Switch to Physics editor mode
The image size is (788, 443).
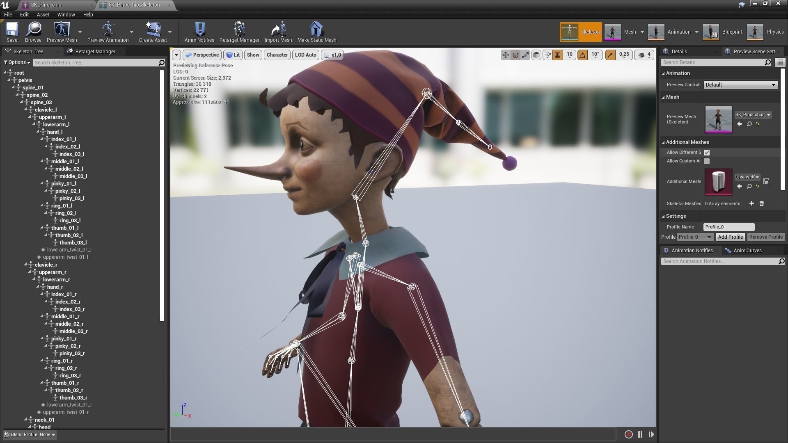coord(765,32)
